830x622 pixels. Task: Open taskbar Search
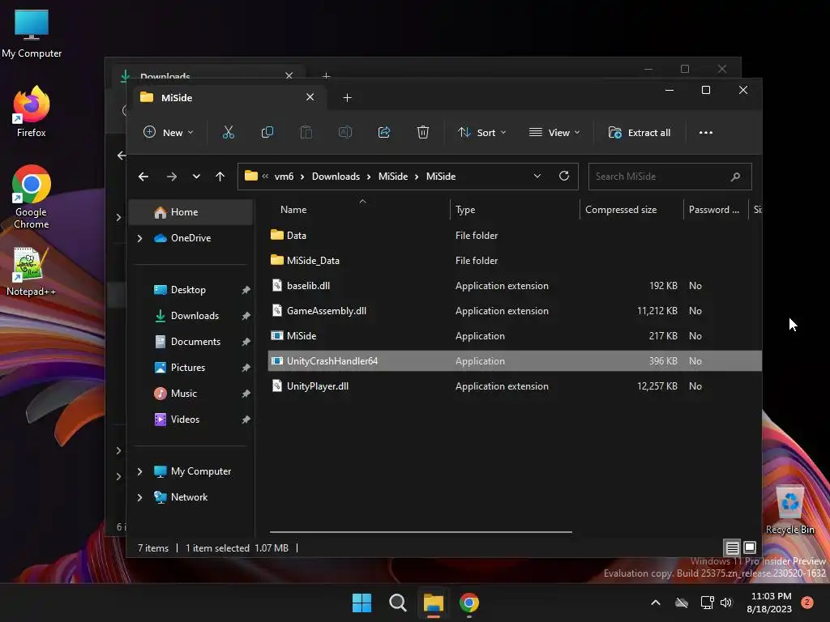397,603
